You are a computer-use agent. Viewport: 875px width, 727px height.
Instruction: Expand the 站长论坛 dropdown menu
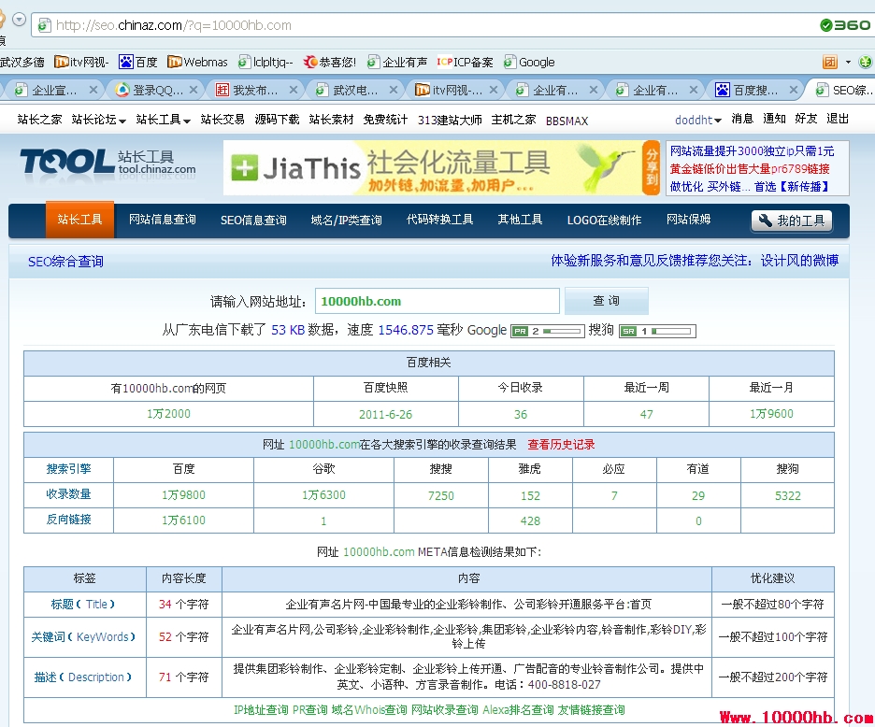(x=98, y=120)
